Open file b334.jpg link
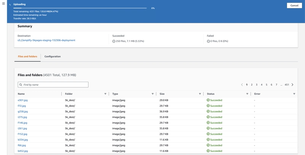Viewport: 305px width, 155px height. pos(23,140)
